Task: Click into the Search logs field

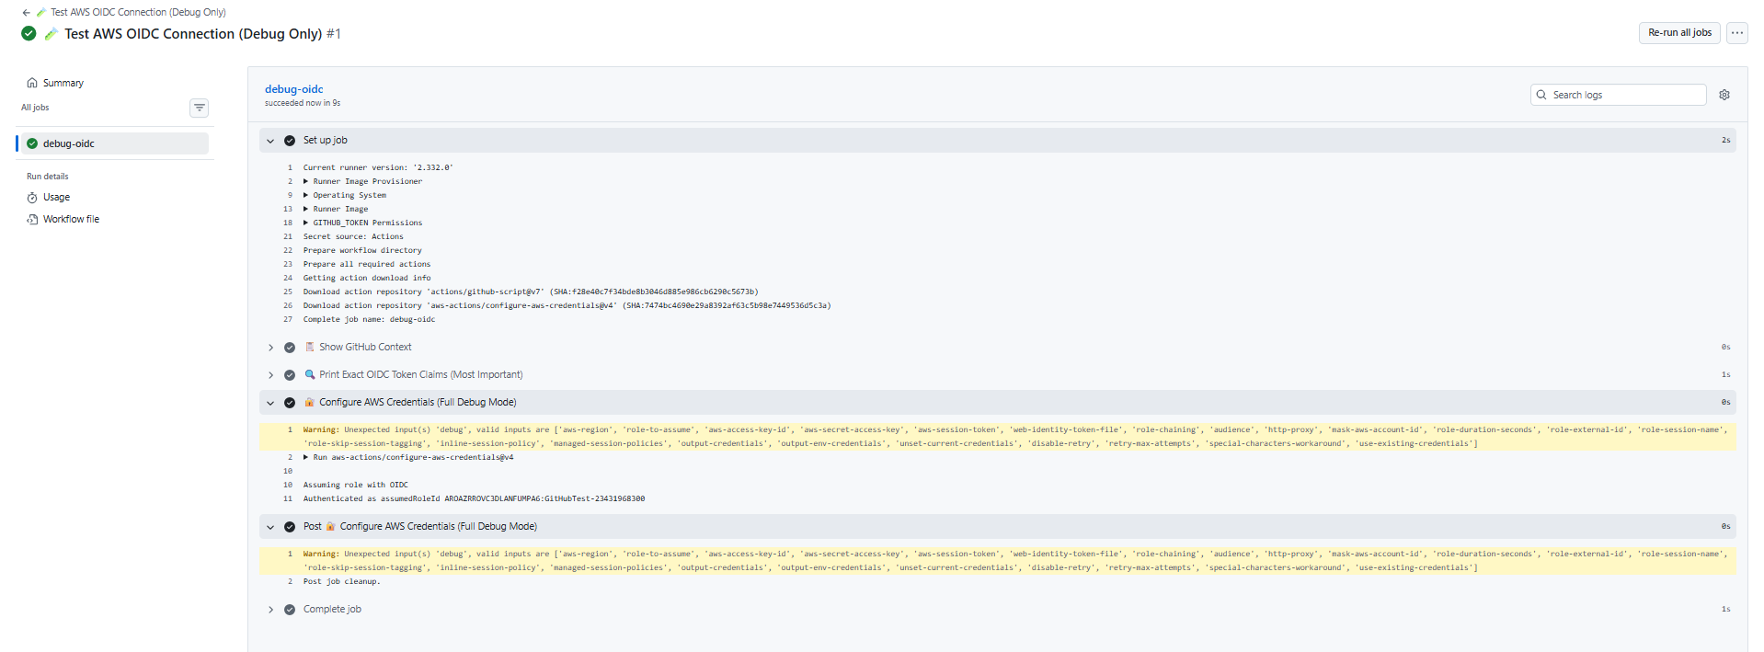Action: tap(1619, 95)
